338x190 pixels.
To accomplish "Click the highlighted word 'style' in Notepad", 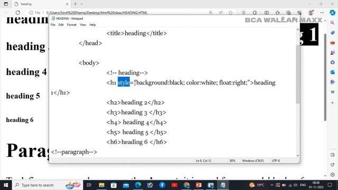I will pos(124,82).
